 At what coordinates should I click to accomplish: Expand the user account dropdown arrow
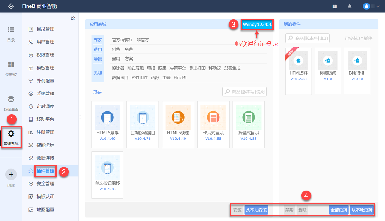(378, 6)
